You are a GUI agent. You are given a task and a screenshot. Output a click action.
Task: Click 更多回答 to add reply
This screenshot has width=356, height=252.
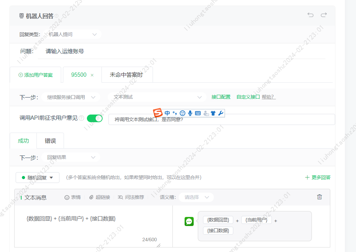(x=318, y=177)
